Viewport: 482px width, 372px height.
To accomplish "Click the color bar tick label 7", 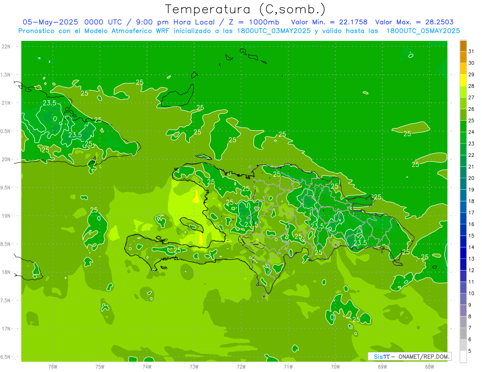I will 470,328.
